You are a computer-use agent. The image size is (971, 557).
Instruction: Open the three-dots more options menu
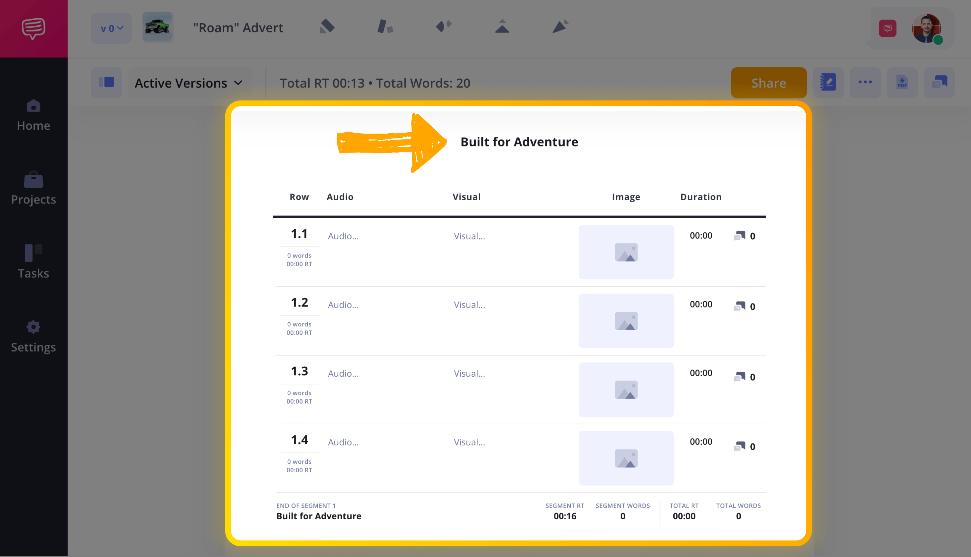865,83
